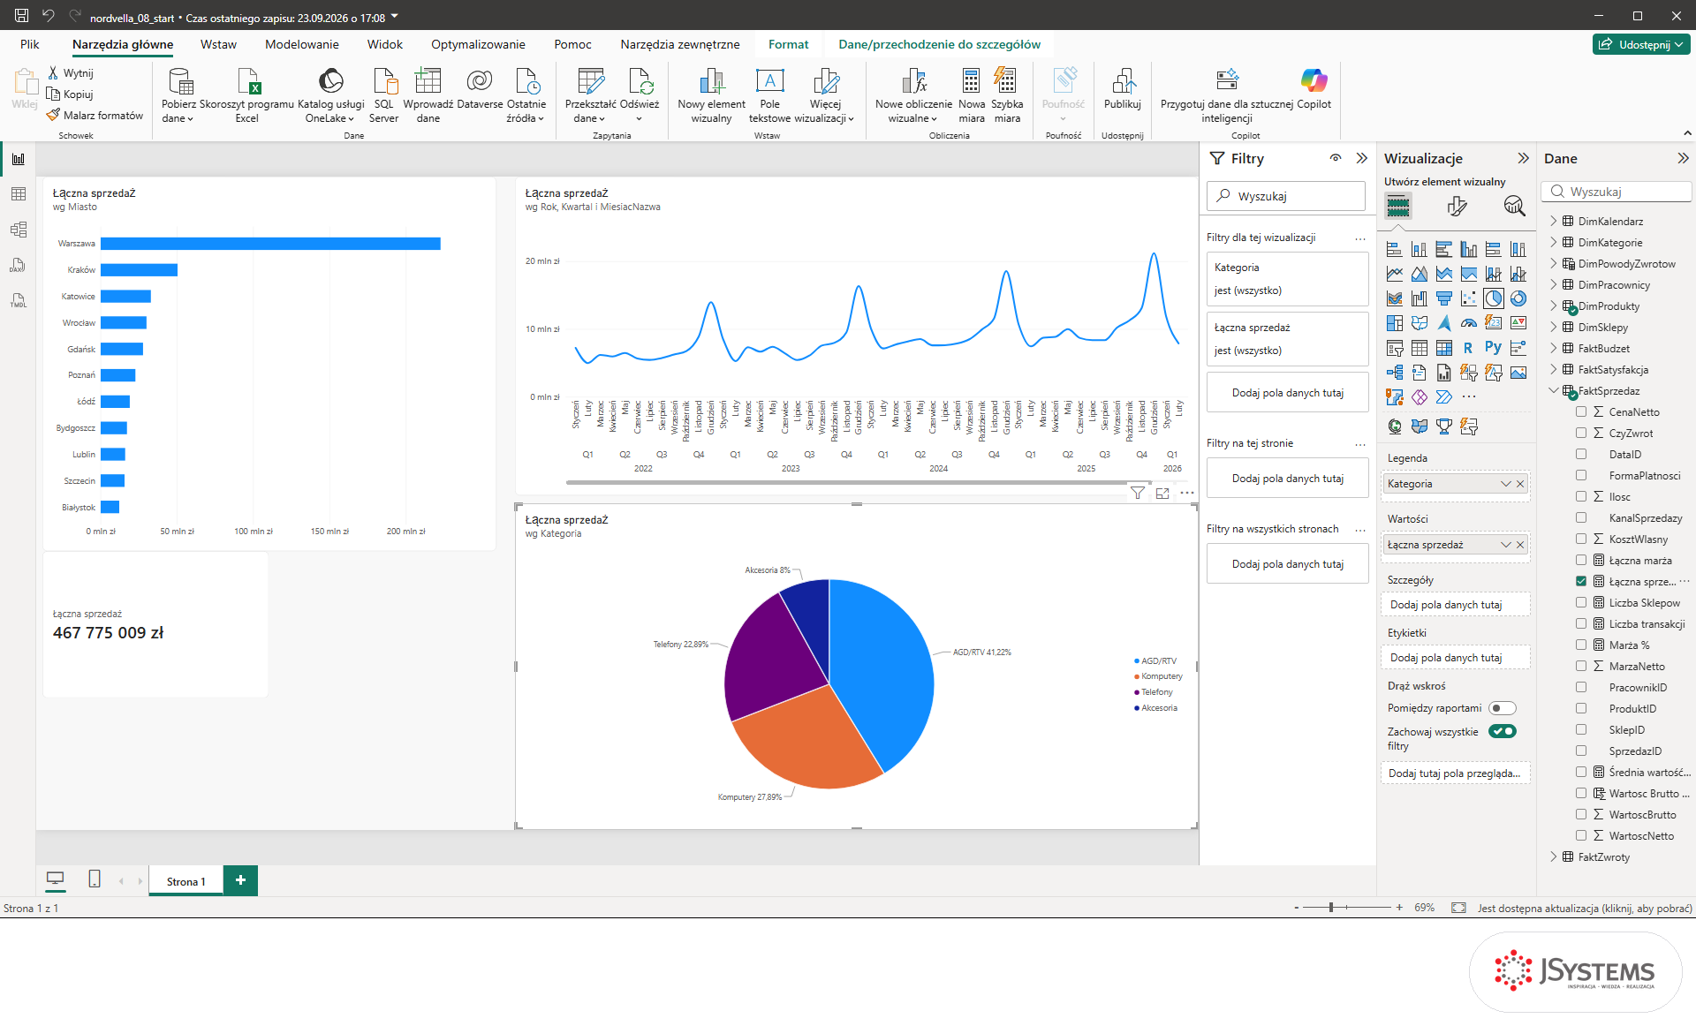Open the Wstaw ribbon tab
Image resolution: width=1696 pixels, height=1026 pixels.
pos(218,44)
